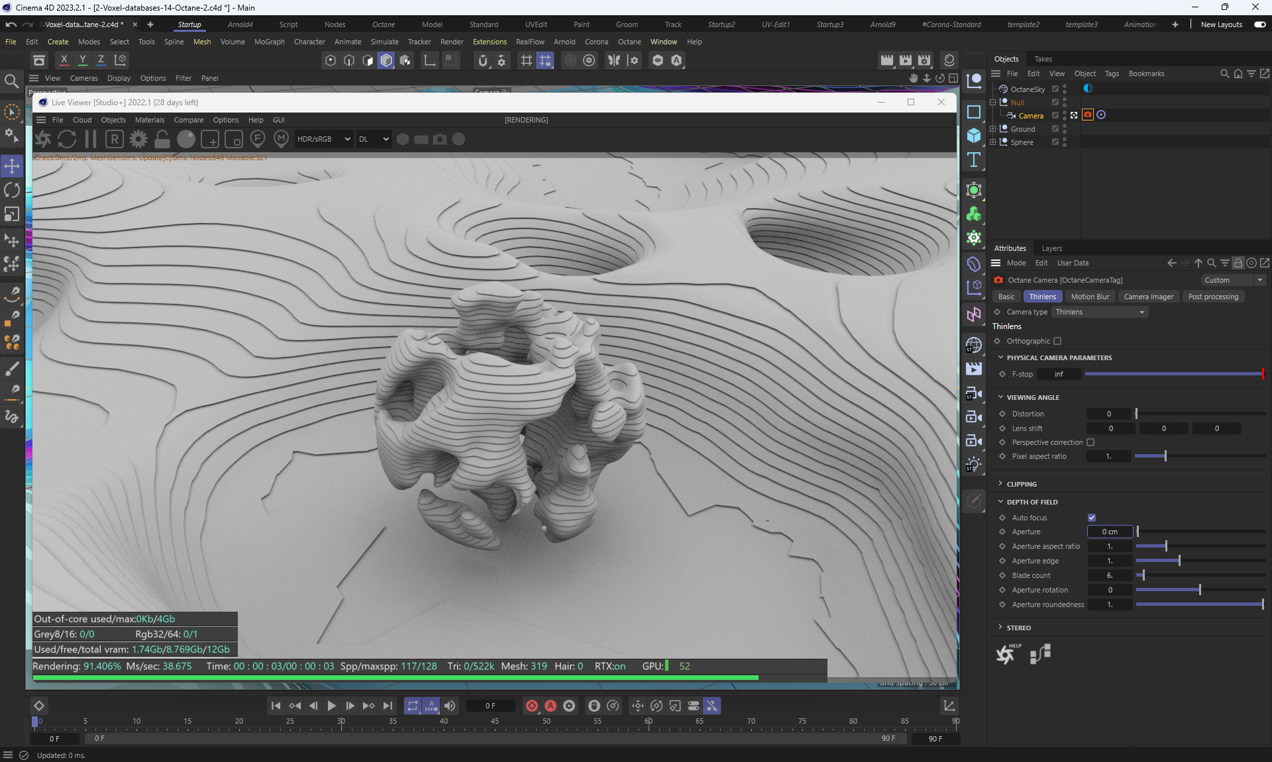Adjust the Aperture edge slider

pos(1179,561)
